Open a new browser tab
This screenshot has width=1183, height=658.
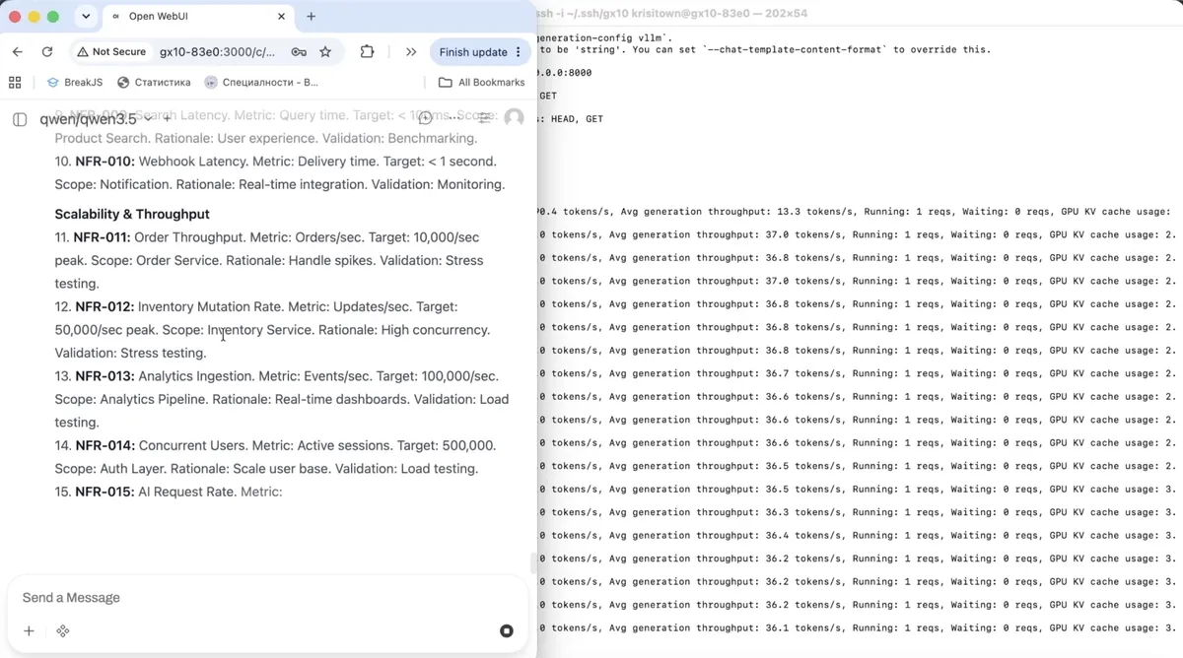point(312,17)
